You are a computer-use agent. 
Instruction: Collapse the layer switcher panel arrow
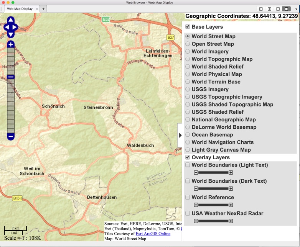(180, 135)
